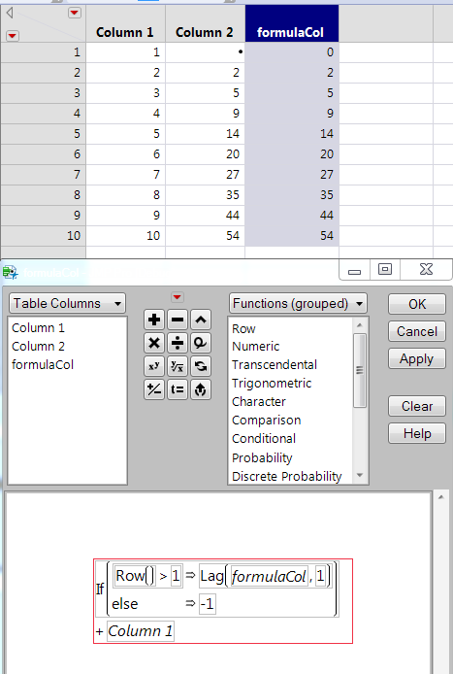Click the multiply operator button
Image resolution: width=453 pixels, height=674 pixels.
pos(154,343)
